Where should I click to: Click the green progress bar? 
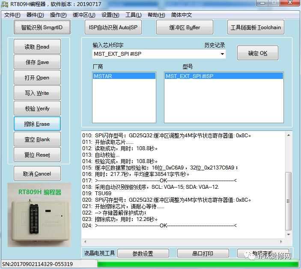(x=197, y=264)
